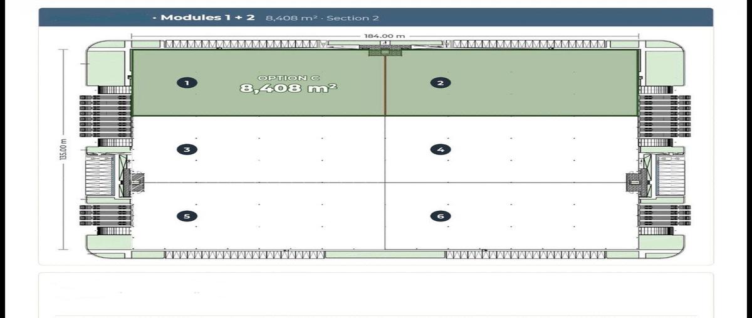Click the OPTION C label
The height and width of the screenshot is (318, 752).
[x=289, y=77]
